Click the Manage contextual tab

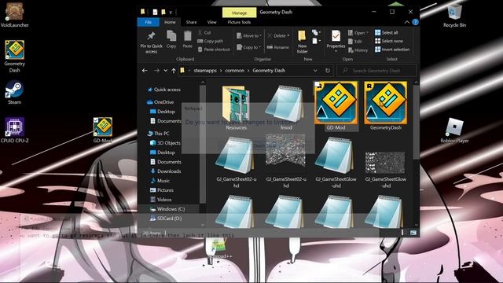pos(239,13)
